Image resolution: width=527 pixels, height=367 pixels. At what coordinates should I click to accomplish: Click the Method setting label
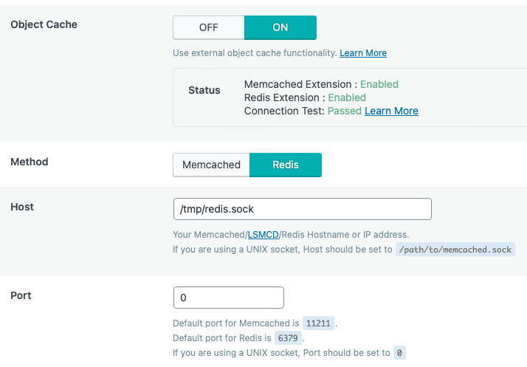point(30,162)
